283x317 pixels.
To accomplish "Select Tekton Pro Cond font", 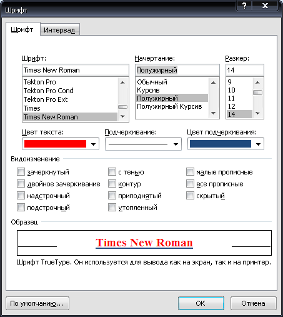I will tap(70, 91).
